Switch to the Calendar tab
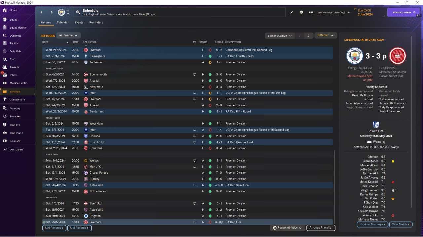The width and height of the screenshot is (423, 237). click(63, 23)
